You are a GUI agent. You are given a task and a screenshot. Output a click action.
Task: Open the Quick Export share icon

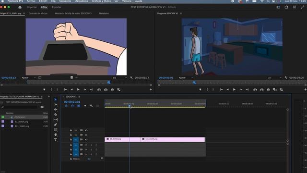[x=286, y=7]
